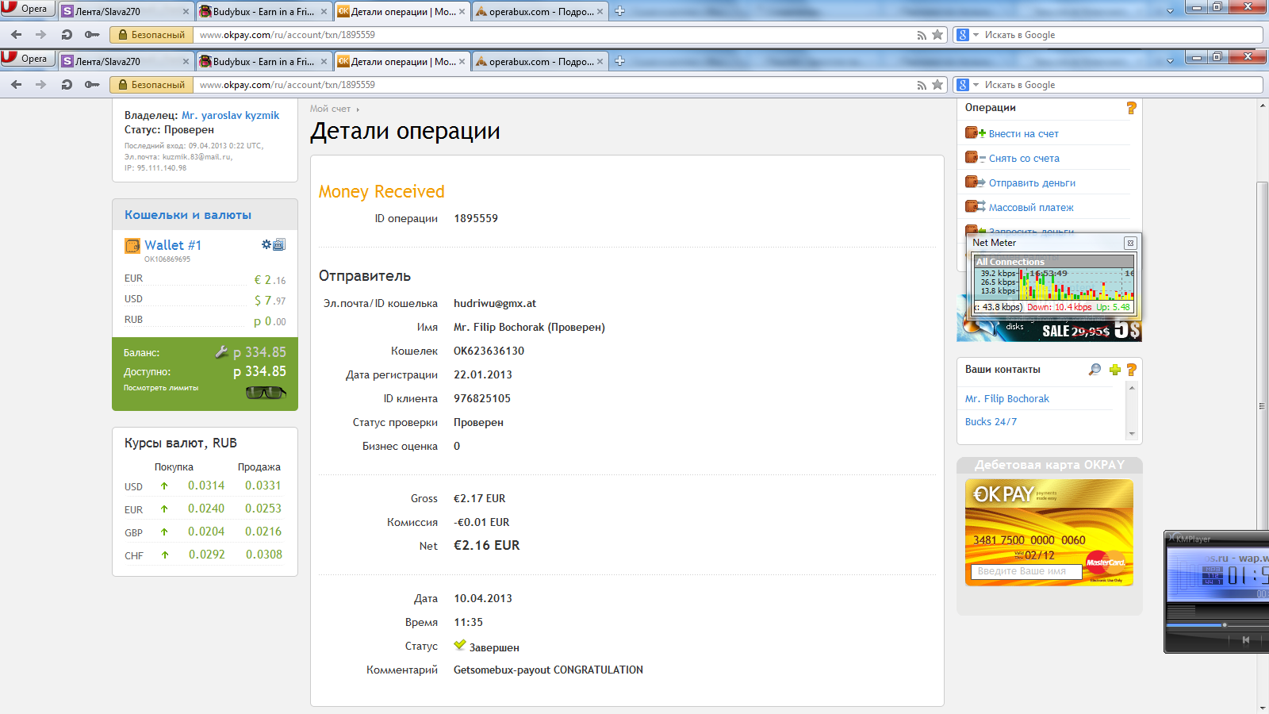Click the name field on OKPAY card
The image size is (1269, 714).
pos(1026,571)
